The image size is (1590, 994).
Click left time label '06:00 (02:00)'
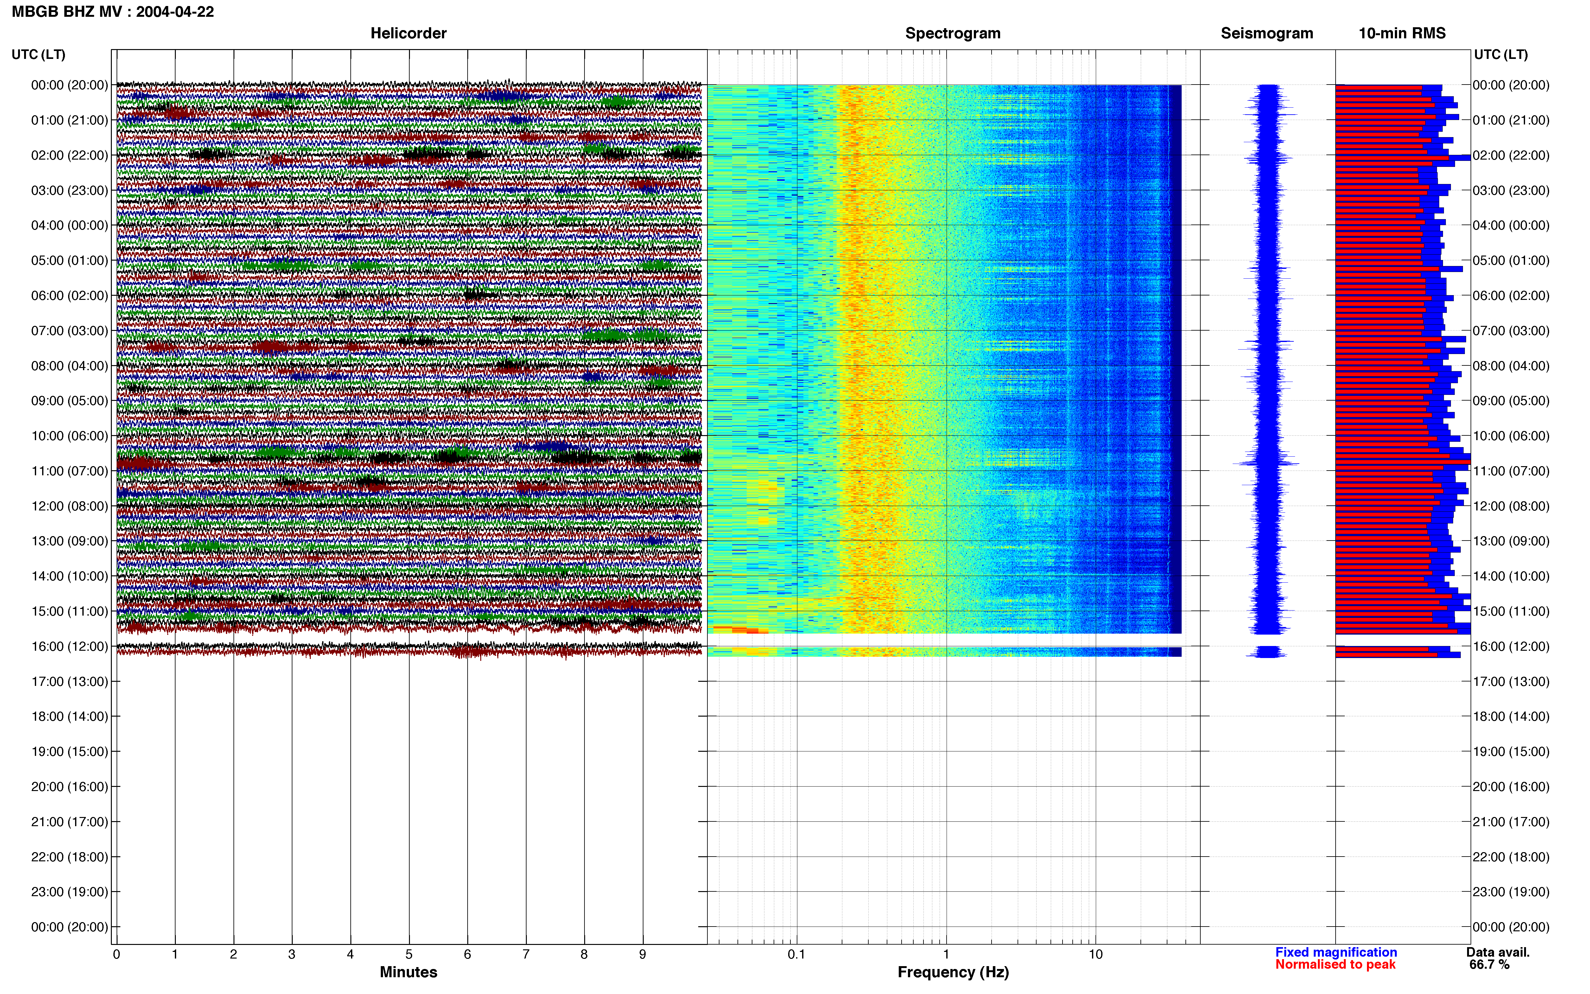pos(70,296)
